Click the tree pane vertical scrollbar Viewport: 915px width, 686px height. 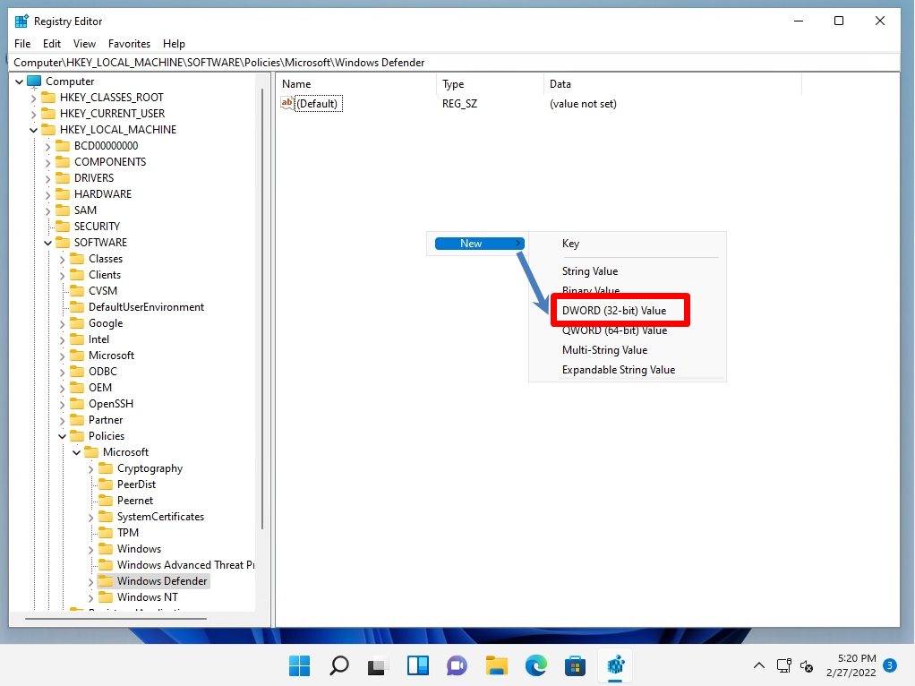click(262, 310)
